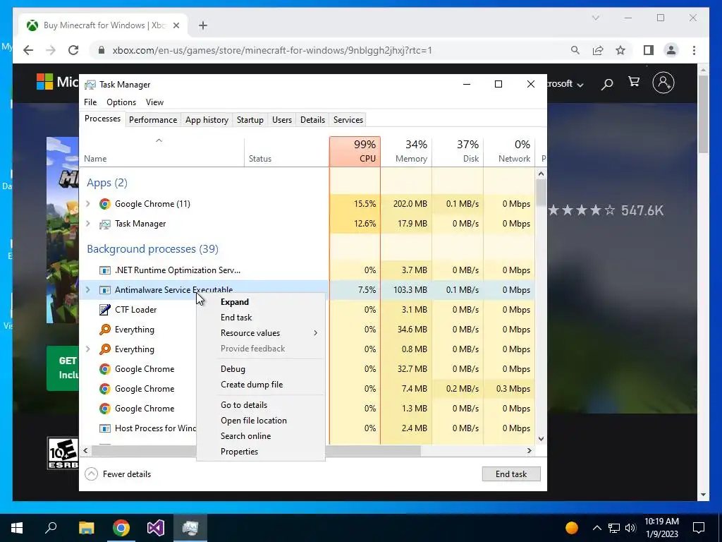Reload the Xbox page in Chrome
This screenshot has width=722, height=542.
(73, 50)
